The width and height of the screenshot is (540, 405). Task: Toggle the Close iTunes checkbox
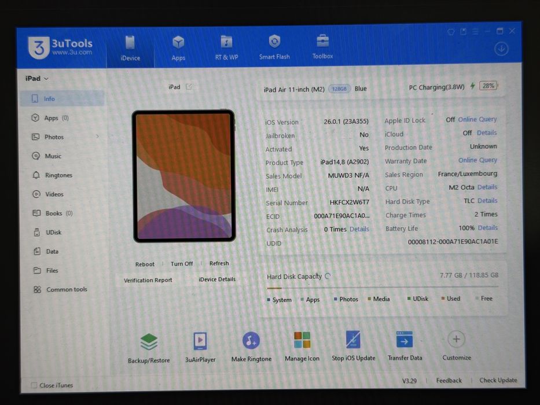point(34,385)
